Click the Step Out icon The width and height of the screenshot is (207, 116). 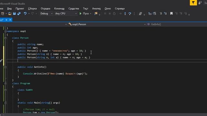(134, 14)
